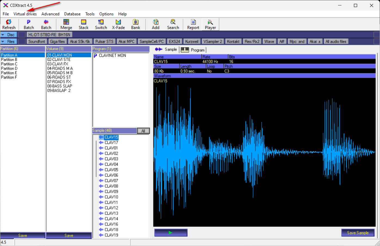Screen dimensions: 380x246
Task: Open the Database menu
Action: click(72, 14)
